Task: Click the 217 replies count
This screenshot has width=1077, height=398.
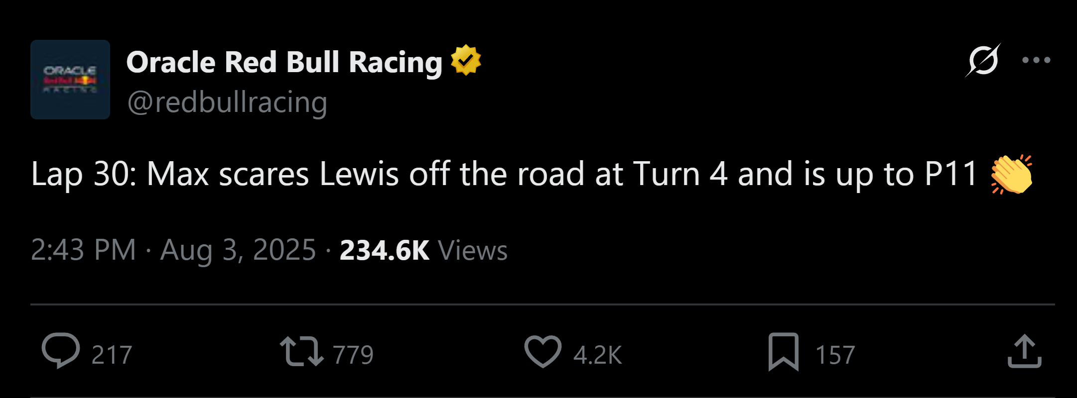Action: pos(112,355)
